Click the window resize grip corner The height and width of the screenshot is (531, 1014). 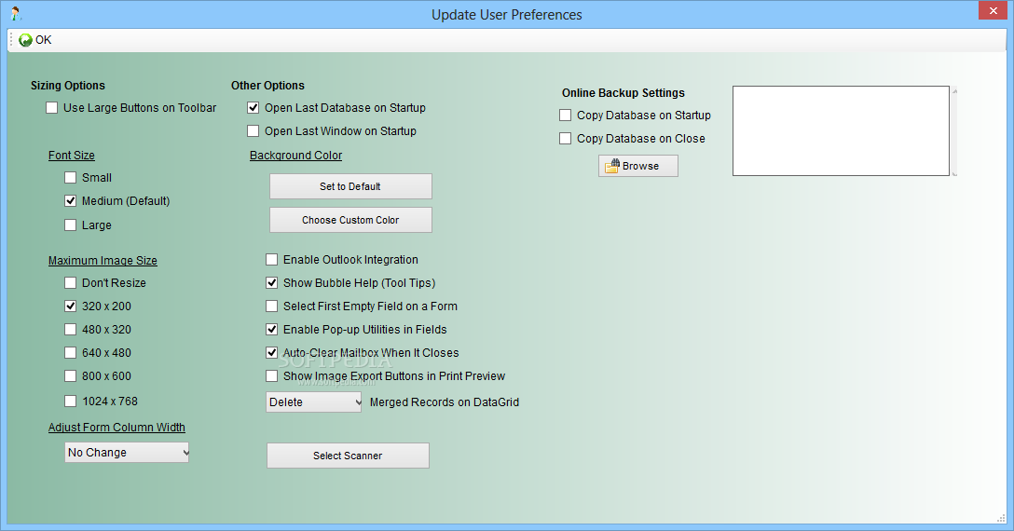(x=1001, y=518)
